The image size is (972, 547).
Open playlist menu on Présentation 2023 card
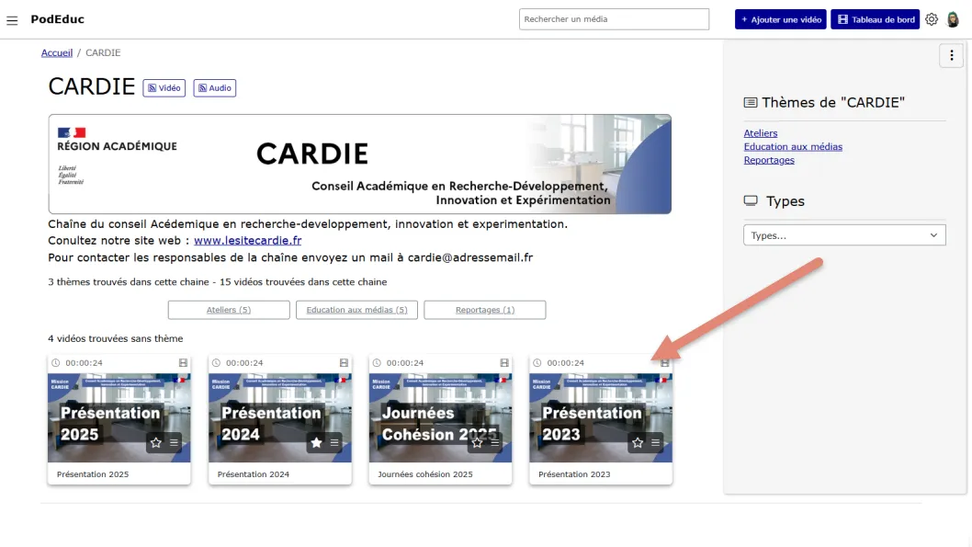tap(655, 443)
